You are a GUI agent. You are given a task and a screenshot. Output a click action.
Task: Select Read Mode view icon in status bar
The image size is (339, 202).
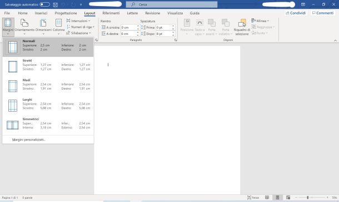267,198
